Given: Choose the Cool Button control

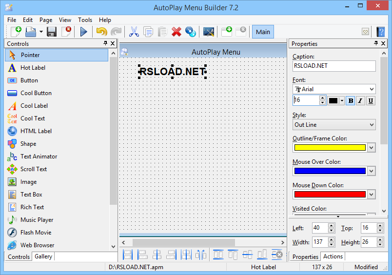Looking at the screenshot, I should point(57,93).
